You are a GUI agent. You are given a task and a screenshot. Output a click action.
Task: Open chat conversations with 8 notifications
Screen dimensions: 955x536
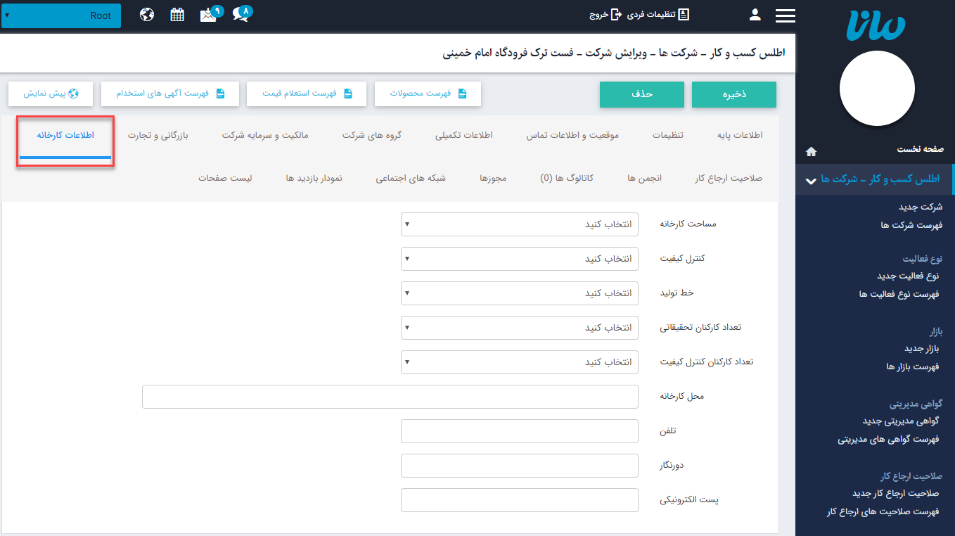tap(240, 14)
